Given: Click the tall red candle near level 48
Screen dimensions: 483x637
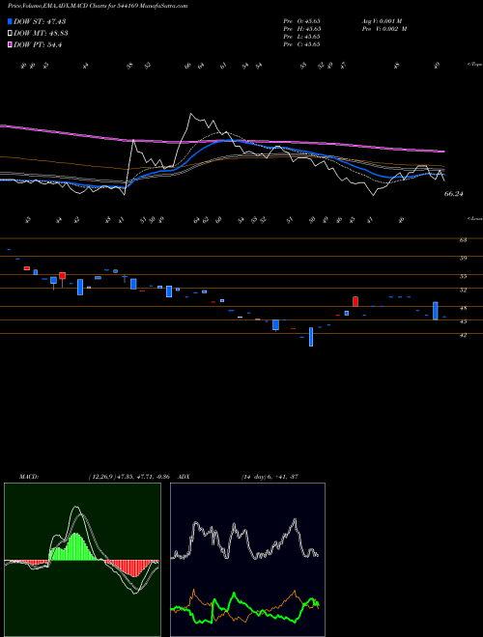Looking at the screenshot, I should pos(355,301).
